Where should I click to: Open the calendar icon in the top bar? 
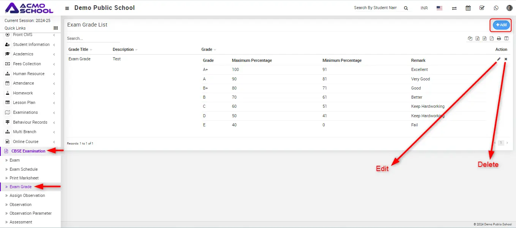468,8
